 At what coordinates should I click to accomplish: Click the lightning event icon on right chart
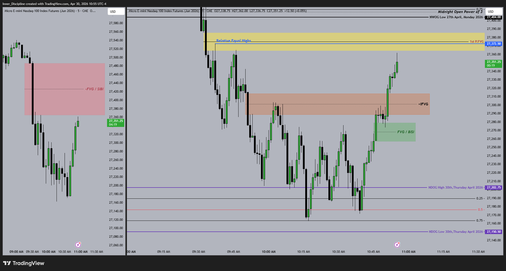pos(397,244)
